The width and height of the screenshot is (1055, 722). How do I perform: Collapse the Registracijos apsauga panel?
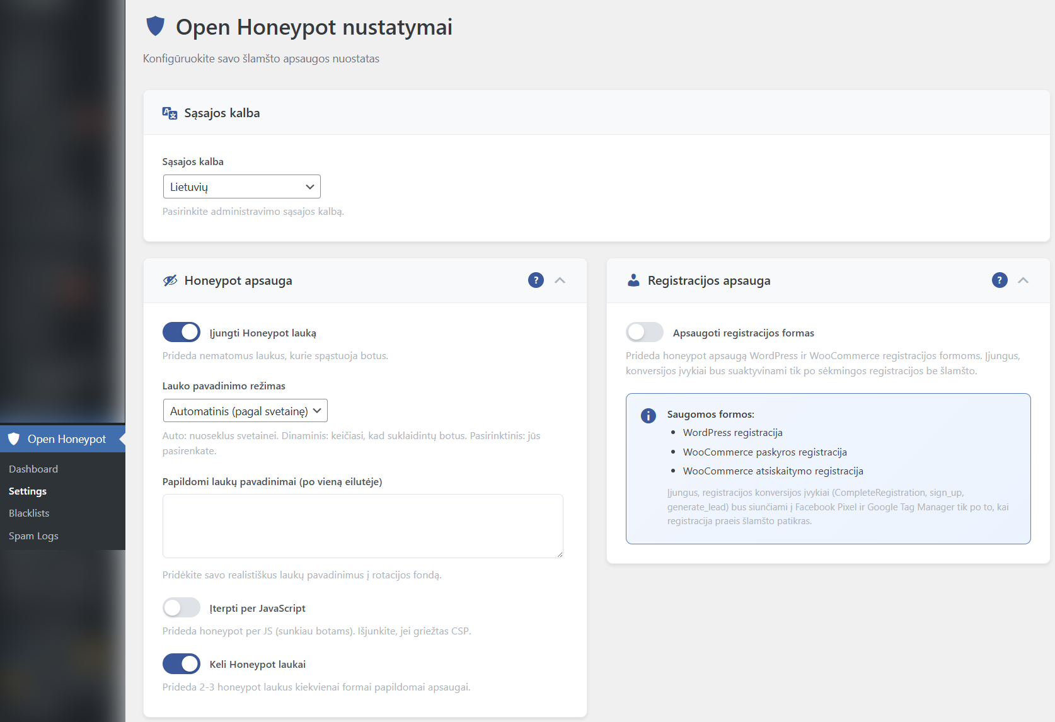tap(1023, 280)
